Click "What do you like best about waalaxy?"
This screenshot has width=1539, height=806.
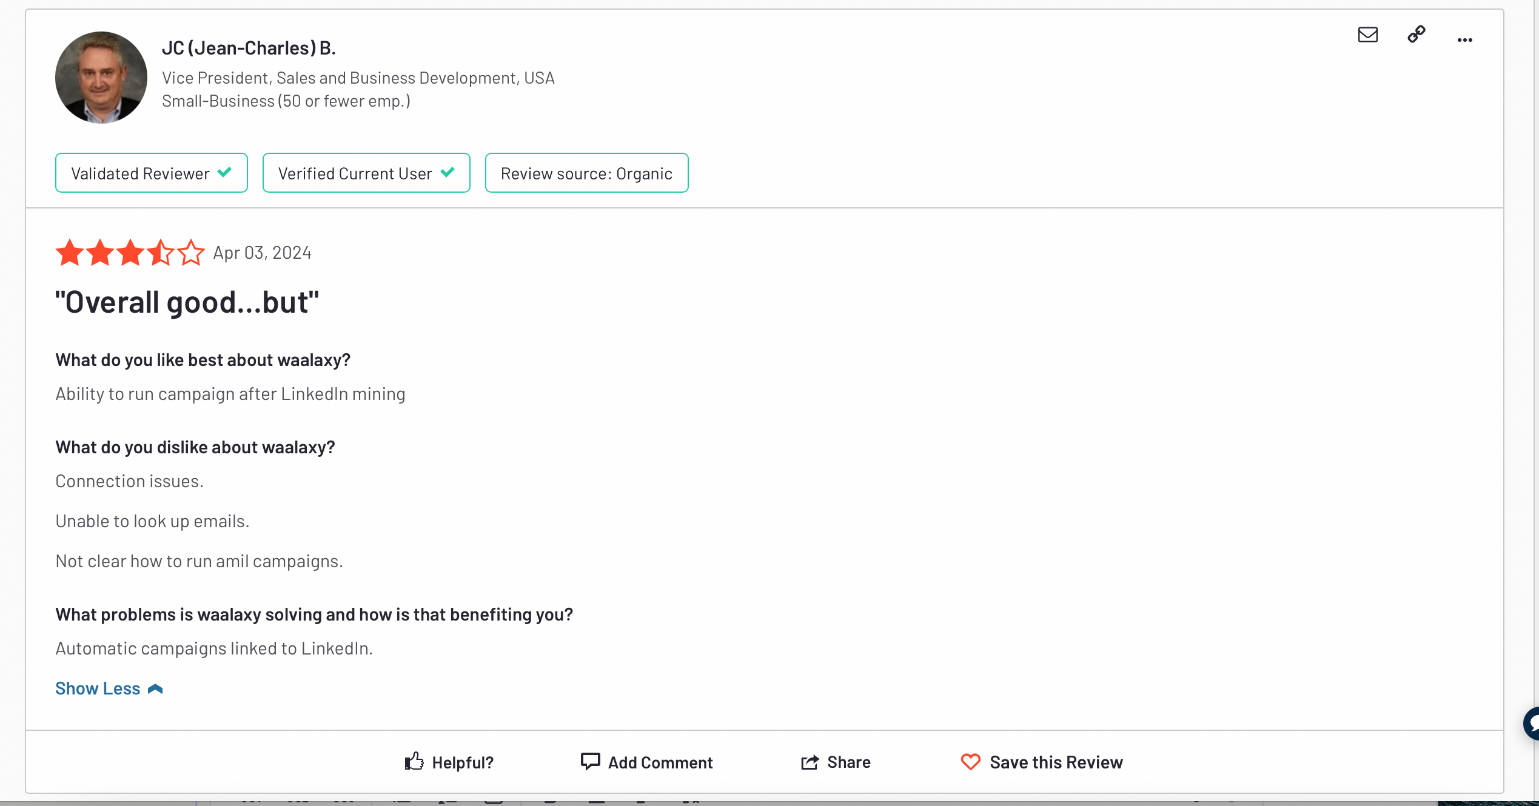[x=203, y=360]
